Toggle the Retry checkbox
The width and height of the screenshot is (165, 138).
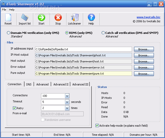[x=14, y=108]
